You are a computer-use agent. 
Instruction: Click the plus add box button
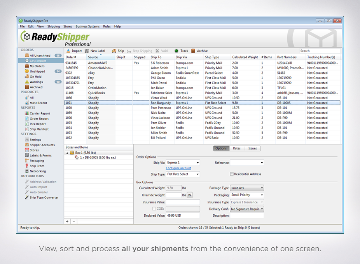pyautogui.click(x=67, y=221)
